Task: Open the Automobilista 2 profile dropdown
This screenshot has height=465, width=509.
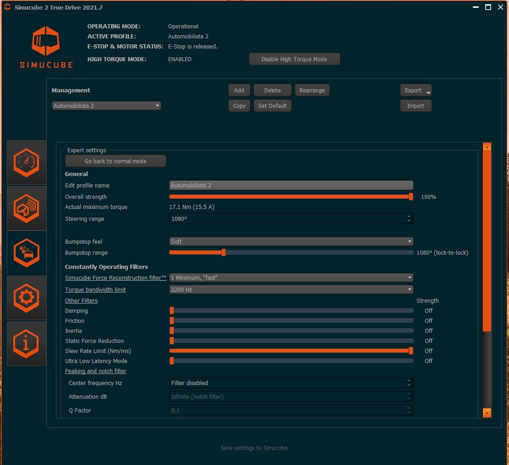Action: click(x=106, y=106)
